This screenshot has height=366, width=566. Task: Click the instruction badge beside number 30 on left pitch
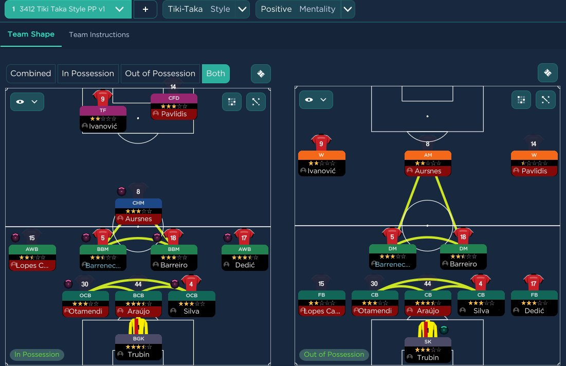(x=68, y=284)
